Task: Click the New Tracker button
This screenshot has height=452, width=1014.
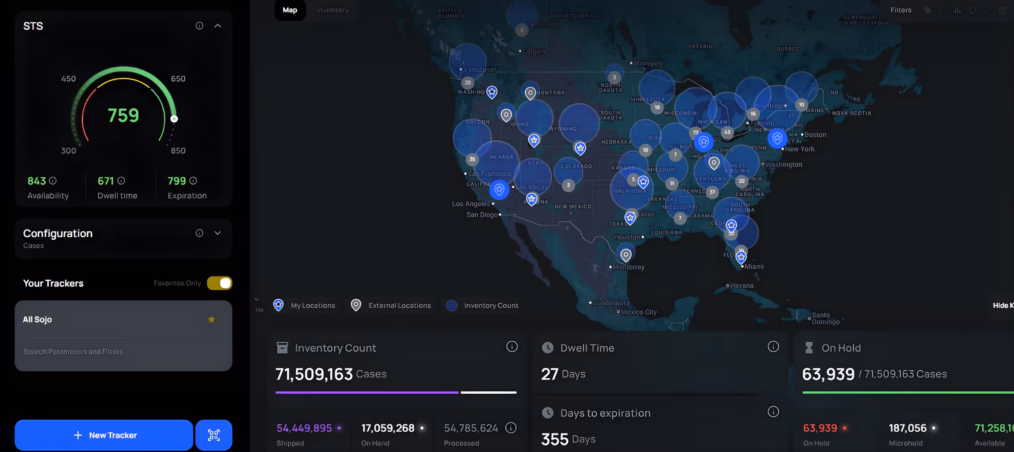Action: [104, 435]
